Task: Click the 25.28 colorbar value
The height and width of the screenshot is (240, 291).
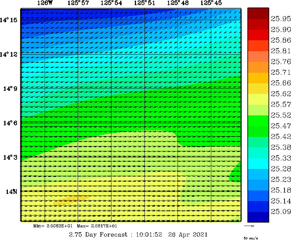Action: tap(281, 169)
